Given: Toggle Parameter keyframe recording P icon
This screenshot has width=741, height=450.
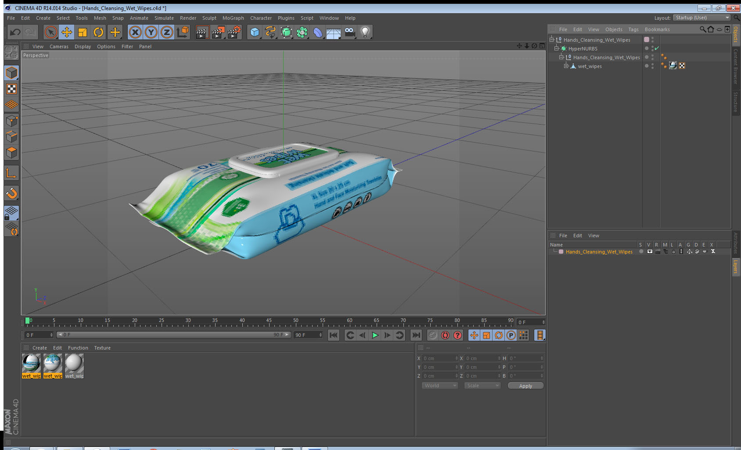Looking at the screenshot, I should click(511, 335).
